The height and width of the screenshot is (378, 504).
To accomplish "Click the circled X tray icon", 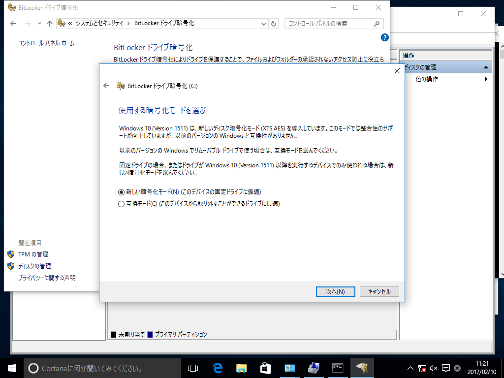I will point(457,368).
